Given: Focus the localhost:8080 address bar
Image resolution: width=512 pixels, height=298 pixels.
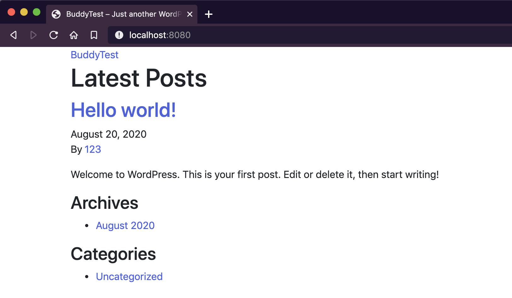Looking at the screenshot, I should tap(252, 35).
